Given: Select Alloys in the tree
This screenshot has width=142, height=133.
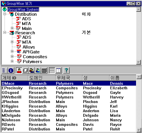Looking at the screenshot, I should [x=29, y=47].
